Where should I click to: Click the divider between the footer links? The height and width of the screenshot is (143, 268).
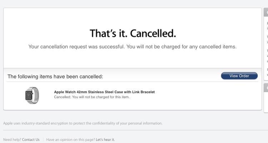[43, 140]
